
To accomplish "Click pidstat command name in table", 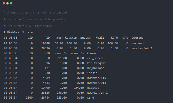I will point(93,88).
